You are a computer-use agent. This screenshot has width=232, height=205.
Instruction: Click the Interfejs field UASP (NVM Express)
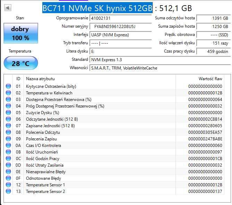click(x=121, y=35)
